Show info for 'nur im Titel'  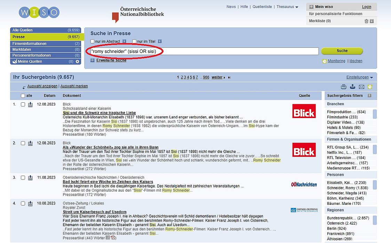pos(160,41)
